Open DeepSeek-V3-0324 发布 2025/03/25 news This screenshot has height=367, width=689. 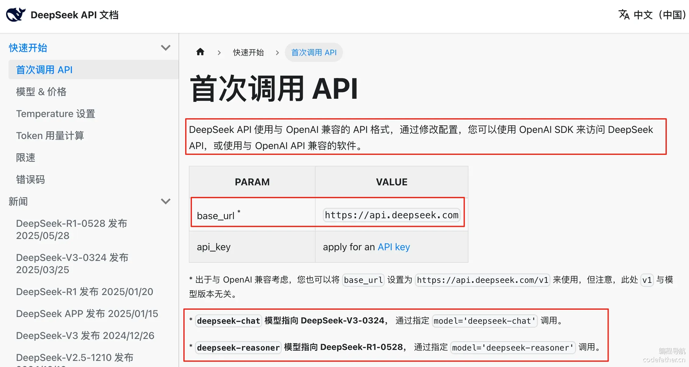click(72, 264)
